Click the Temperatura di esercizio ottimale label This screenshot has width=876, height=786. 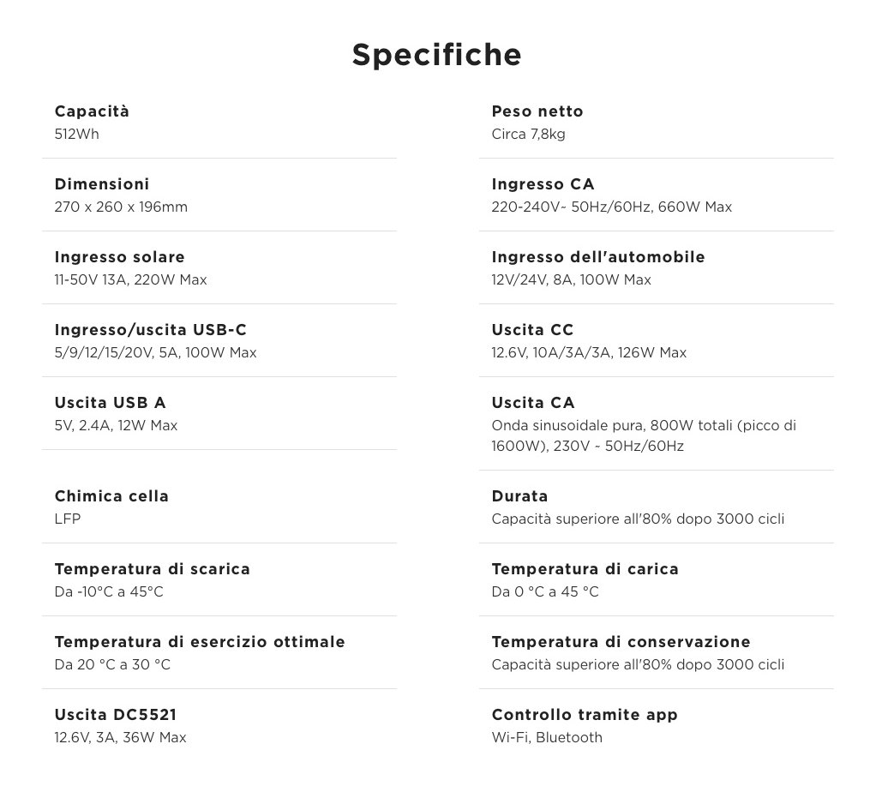pyautogui.click(x=200, y=642)
